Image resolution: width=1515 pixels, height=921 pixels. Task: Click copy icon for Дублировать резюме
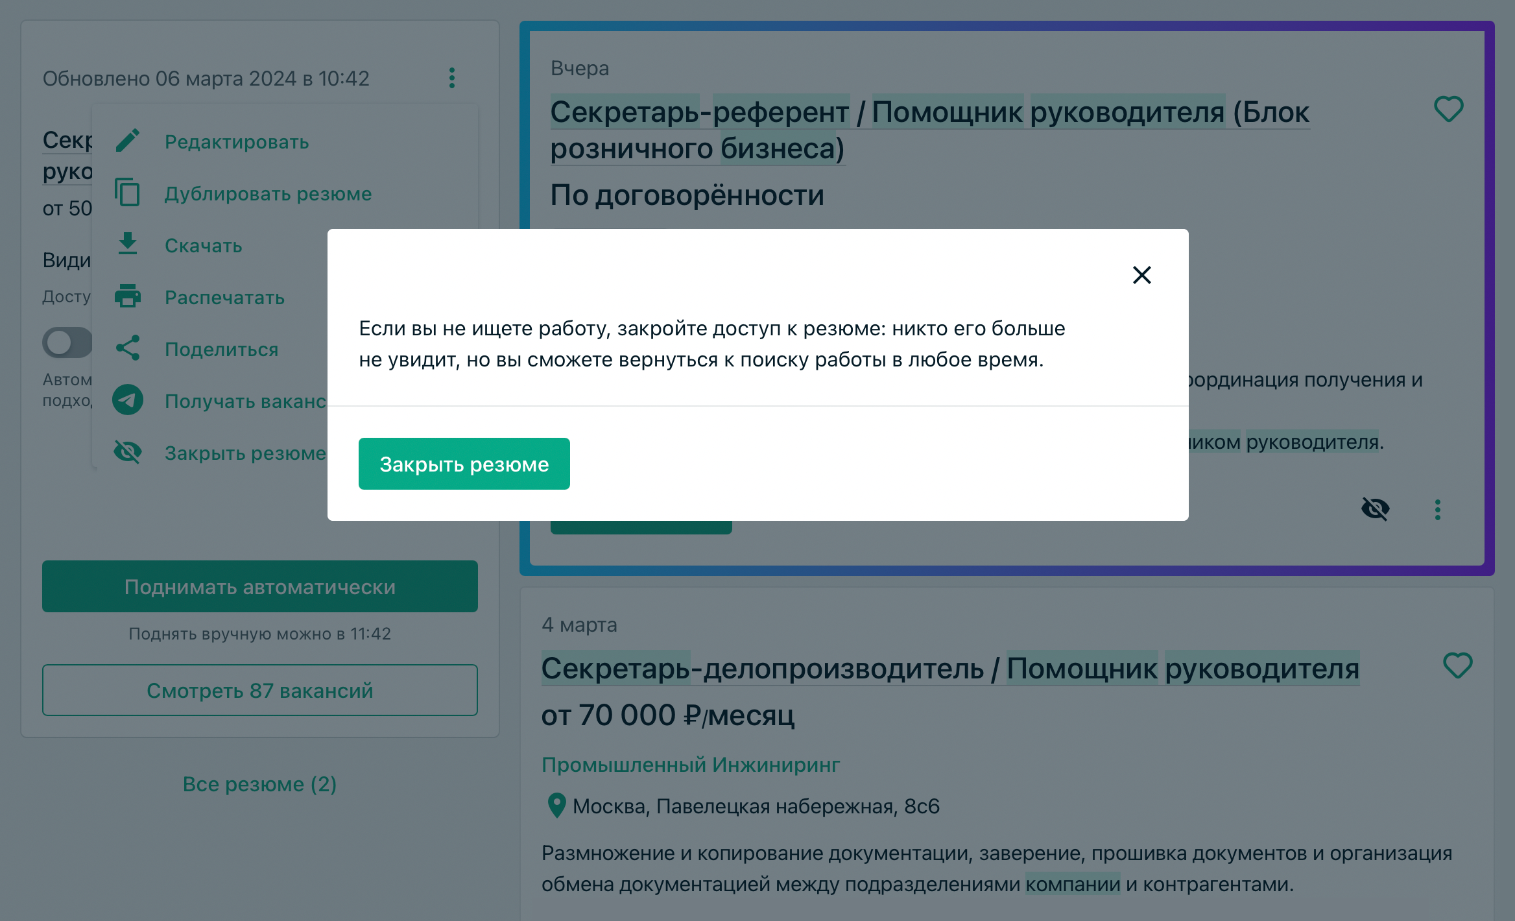coord(128,193)
